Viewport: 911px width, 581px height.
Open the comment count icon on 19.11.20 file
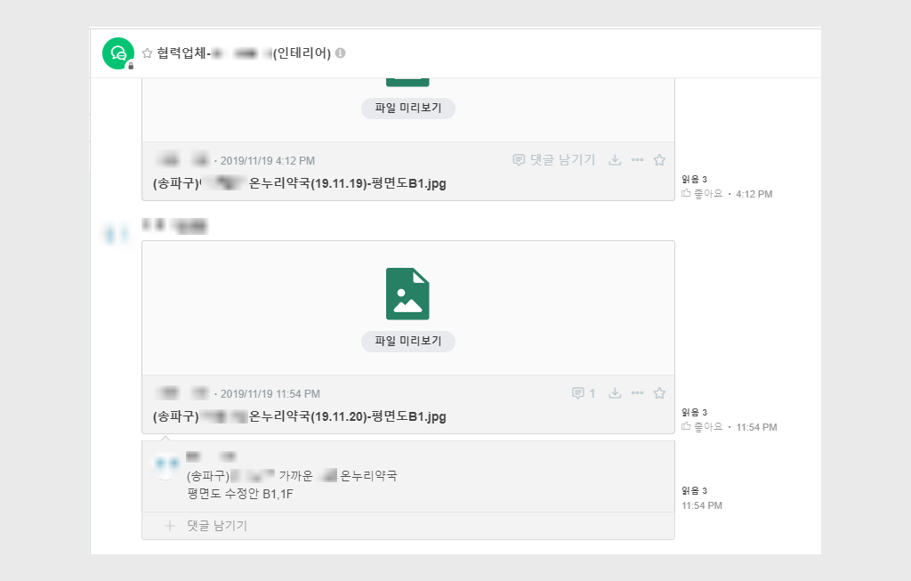coord(584,393)
